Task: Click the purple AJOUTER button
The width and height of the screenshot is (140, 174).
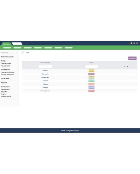Action: click(x=132, y=58)
